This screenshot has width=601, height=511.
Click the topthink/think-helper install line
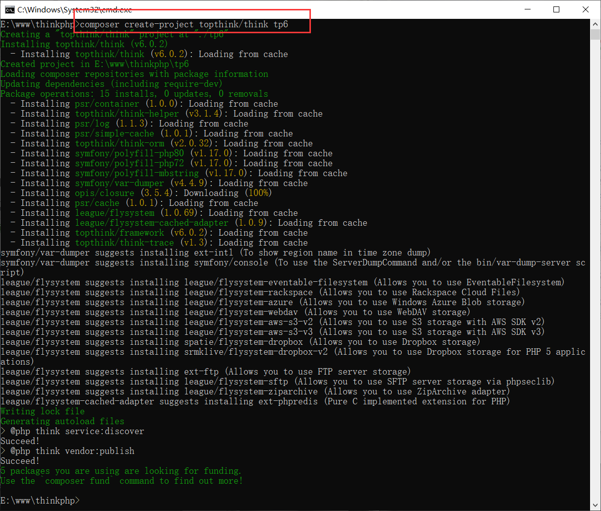tap(167, 114)
